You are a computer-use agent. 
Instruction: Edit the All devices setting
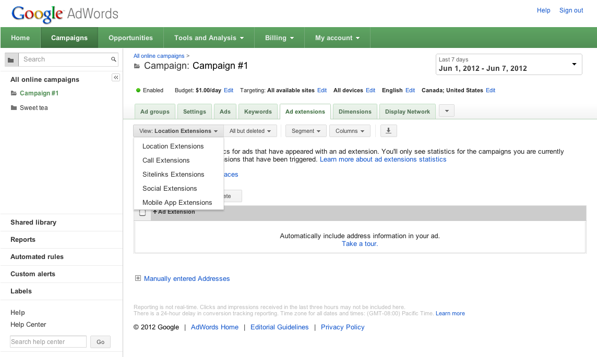click(371, 90)
